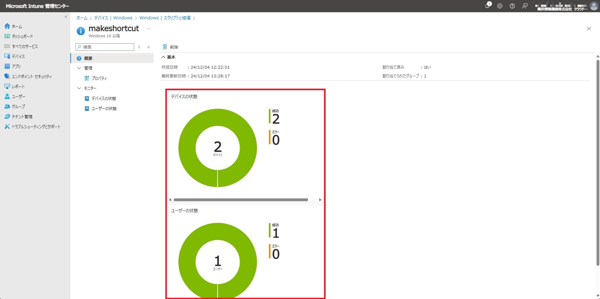
Task: Click the delete trash can icon
Action: coord(165,47)
